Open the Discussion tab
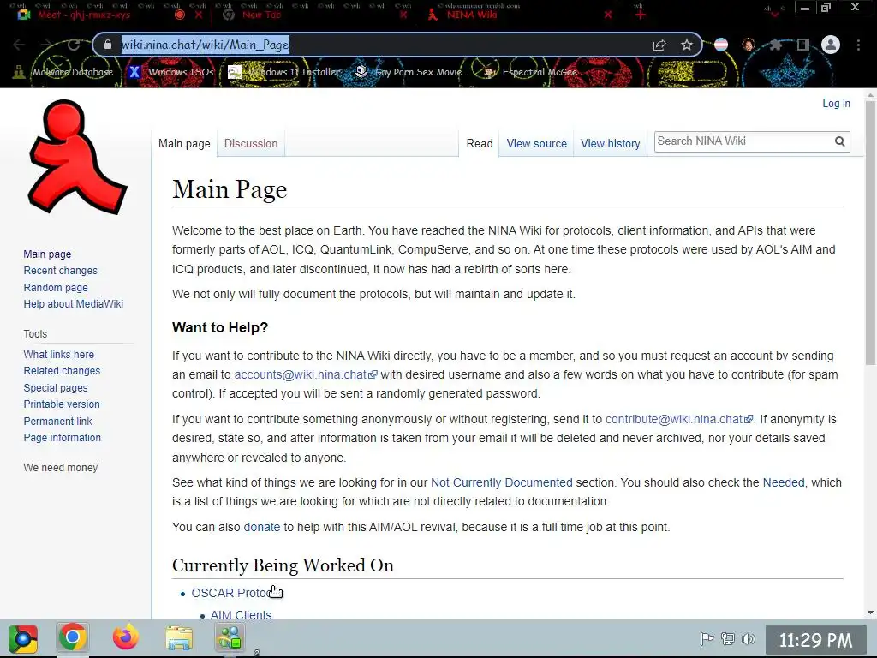877x658 pixels. [251, 144]
